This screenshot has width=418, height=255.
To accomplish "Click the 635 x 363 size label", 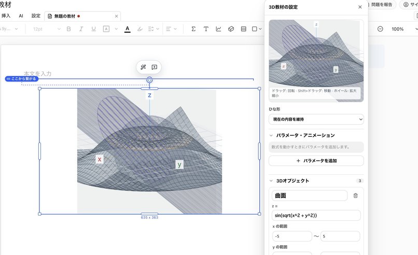I will click(149, 218).
